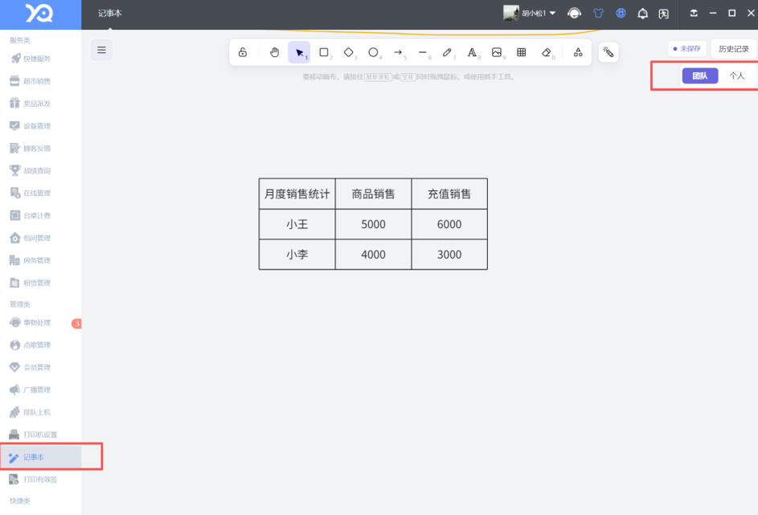This screenshot has height=515, width=758.
Task: Switch to the 个人 personal tab
Action: point(736,76)
